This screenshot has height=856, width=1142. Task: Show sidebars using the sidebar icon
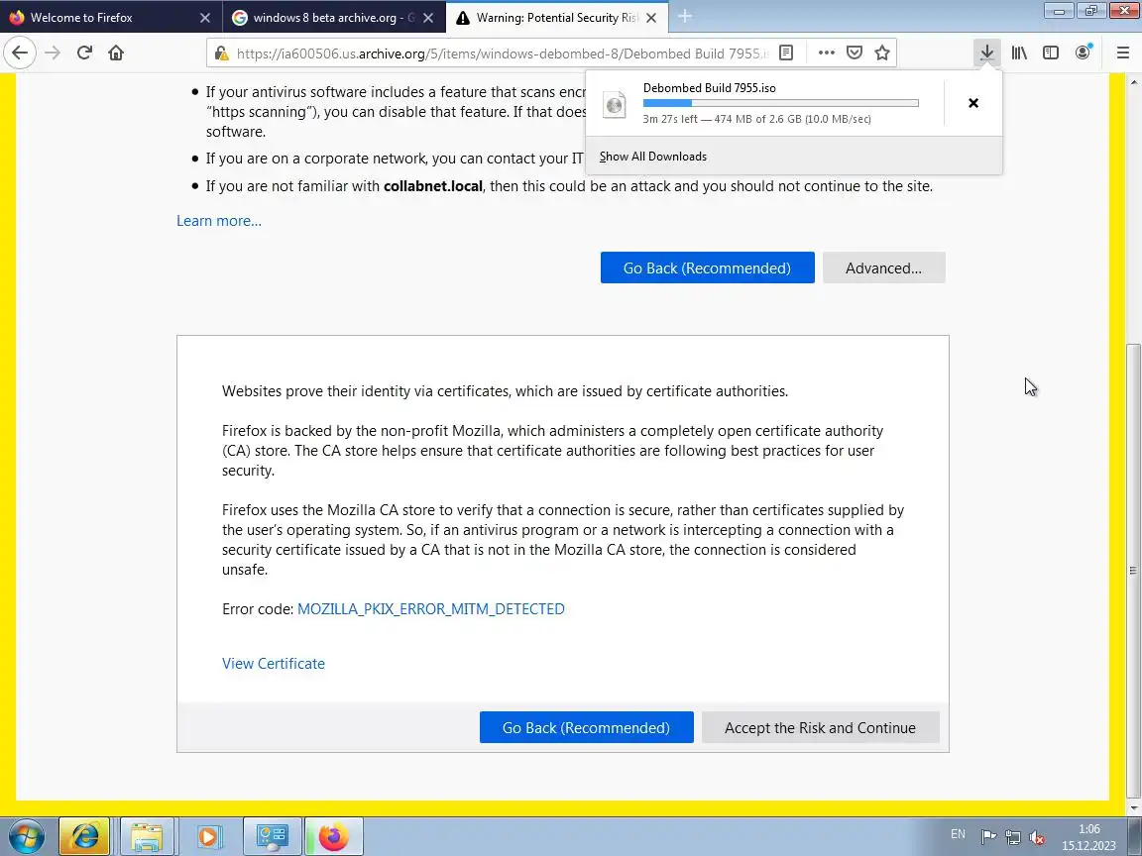tap(1050, 53)
